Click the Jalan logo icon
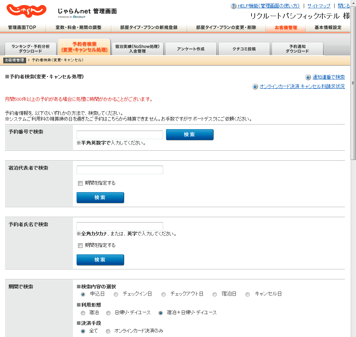This screenshot has width=356, height=337. click(x=26, y=11)
